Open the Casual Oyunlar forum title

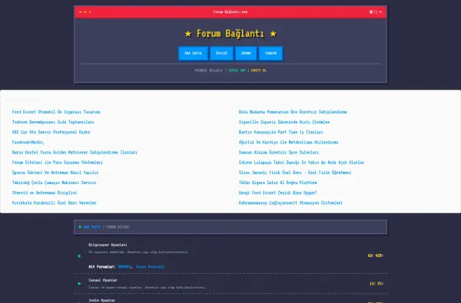(103, 280)
